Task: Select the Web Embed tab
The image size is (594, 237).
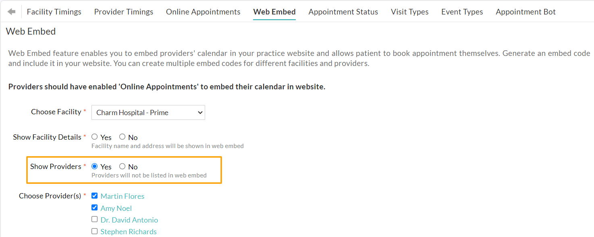Action: pos(274,12)
